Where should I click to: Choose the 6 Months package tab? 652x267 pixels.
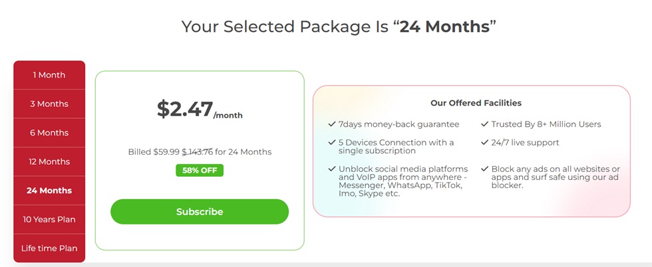[49, 133]
